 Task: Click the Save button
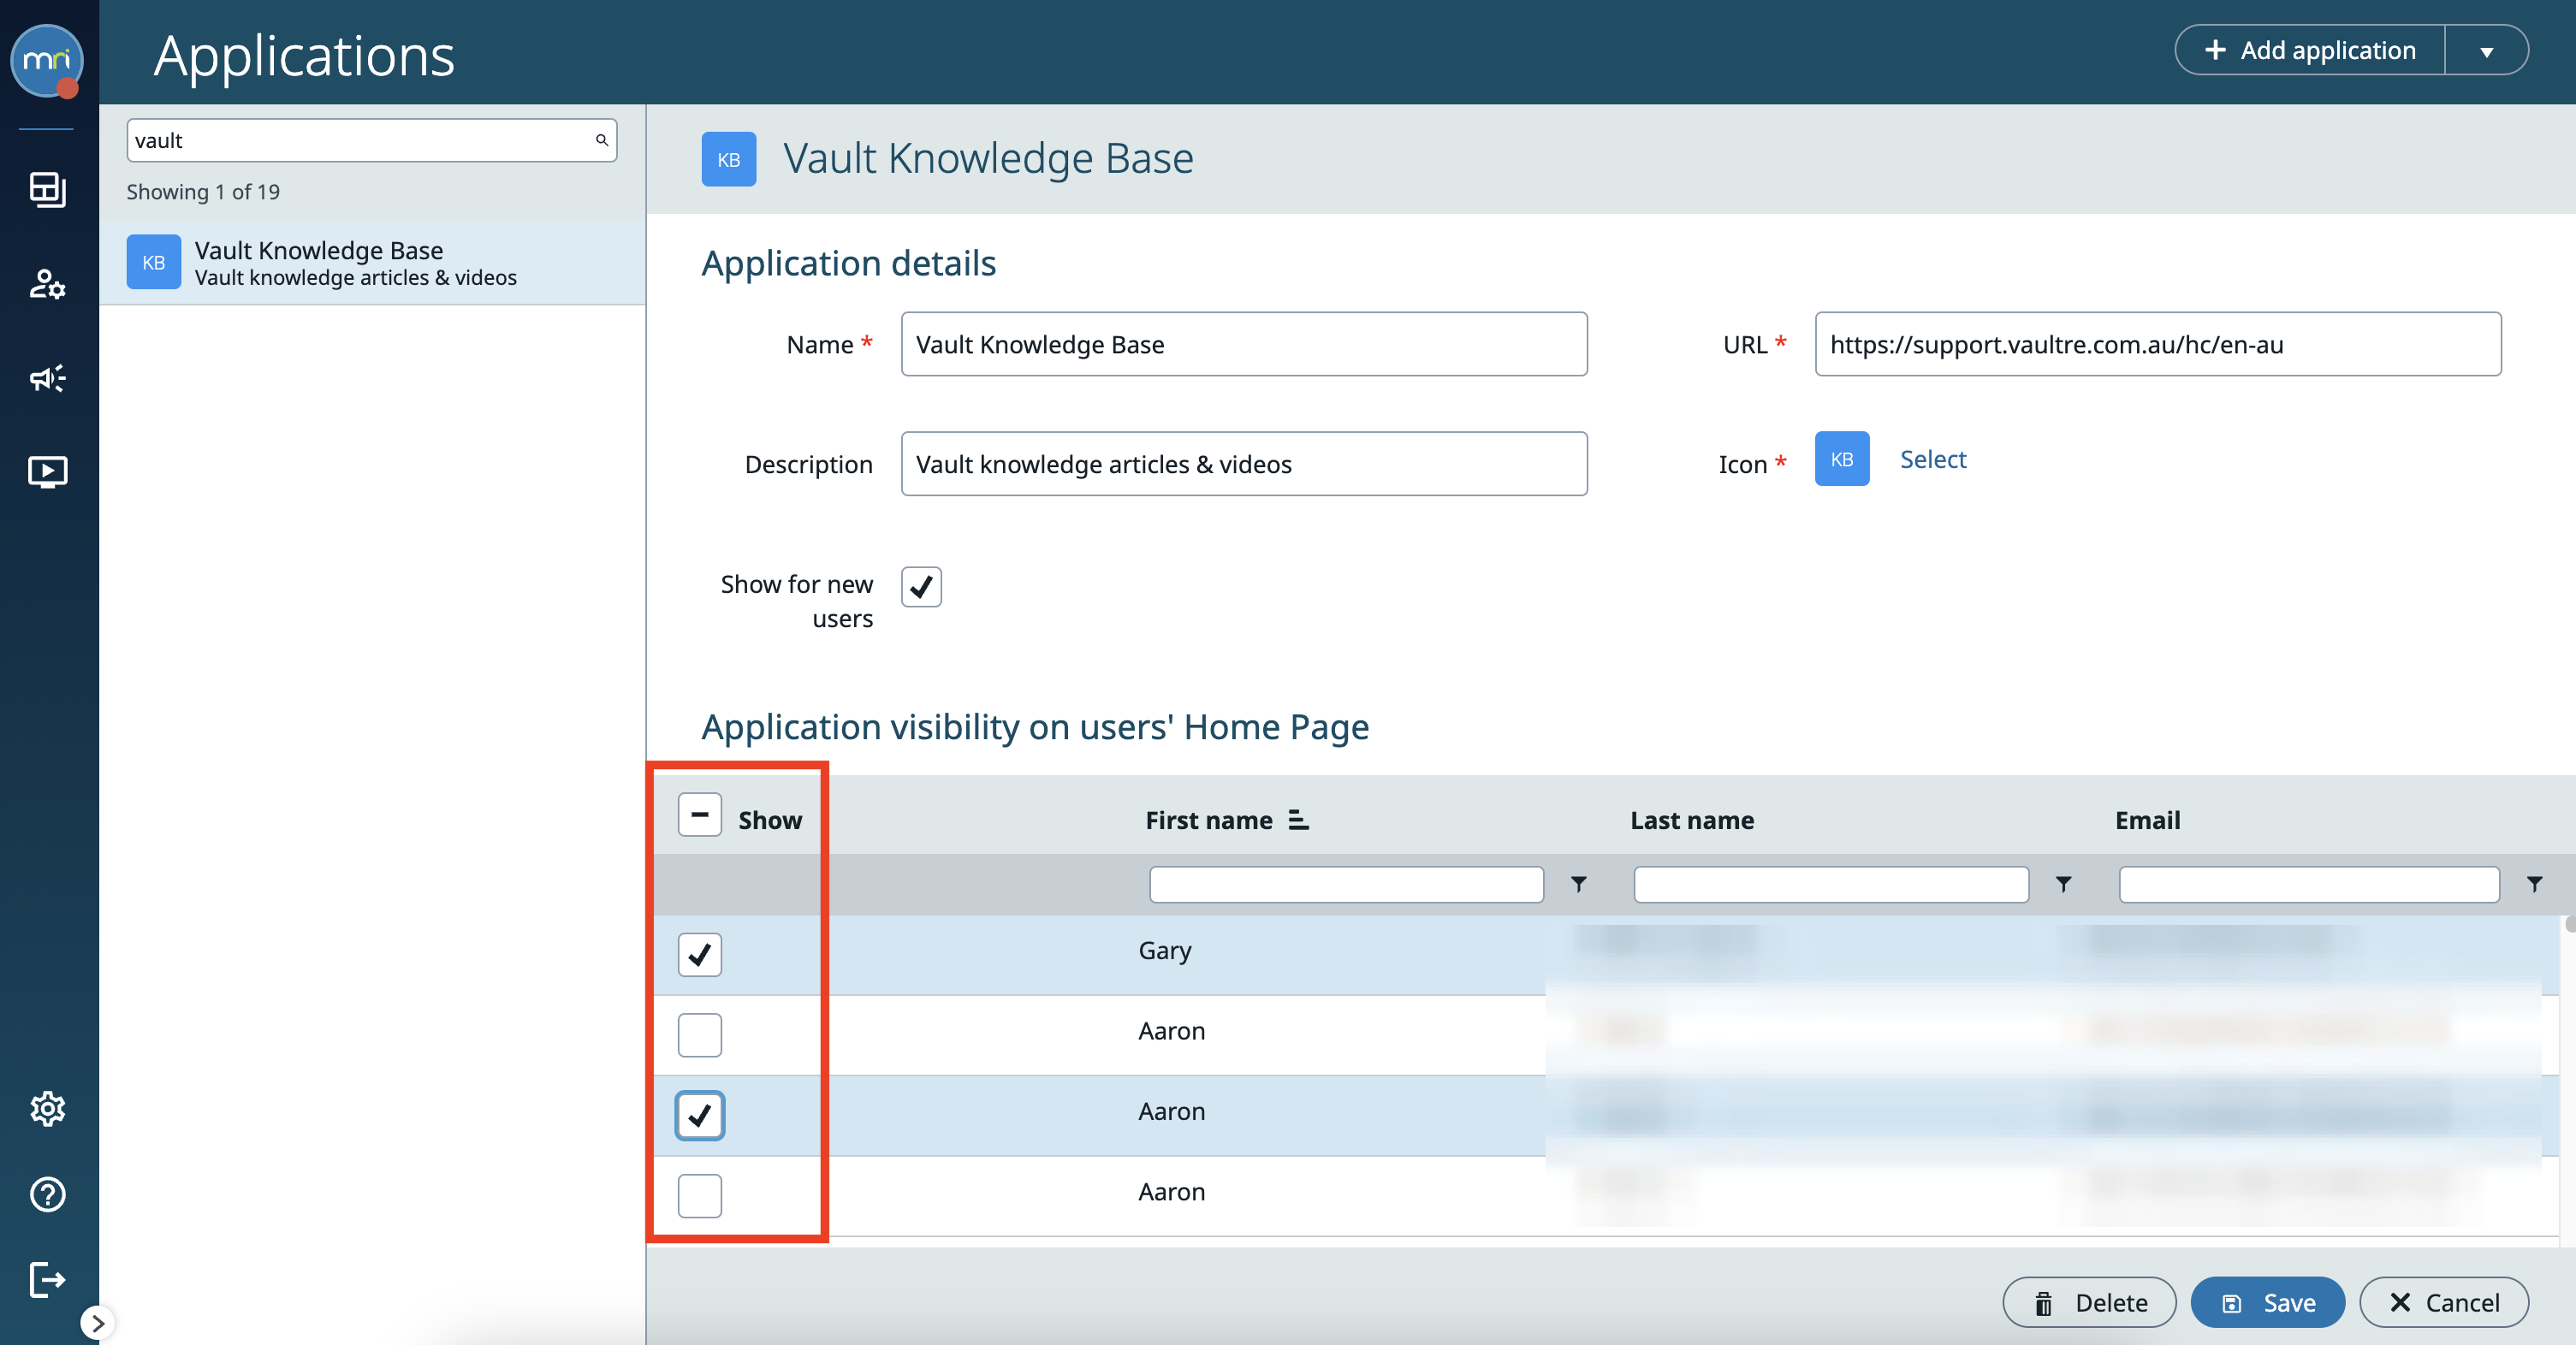coord(2268,1302)
